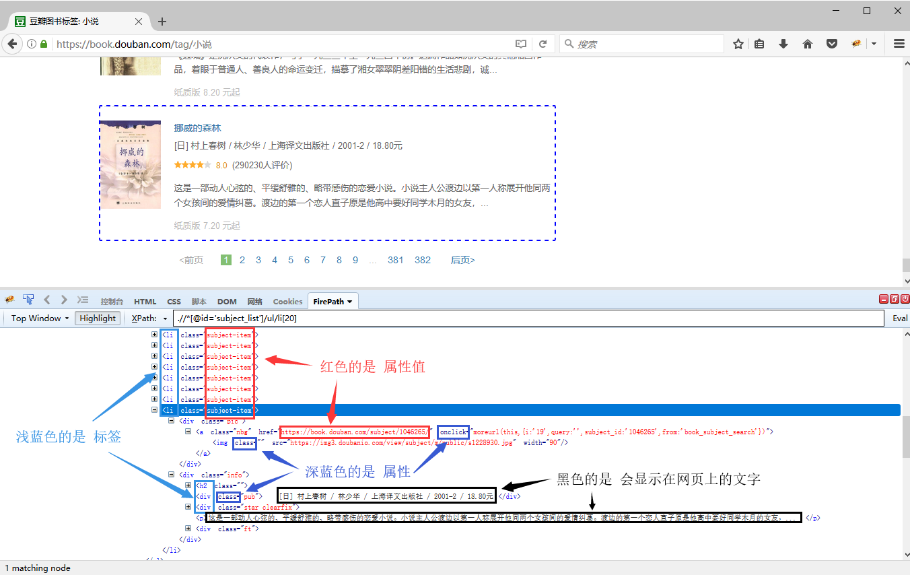910x575 pixels.
Task: Collapse the div class pic node
Action: pos(171,421)
